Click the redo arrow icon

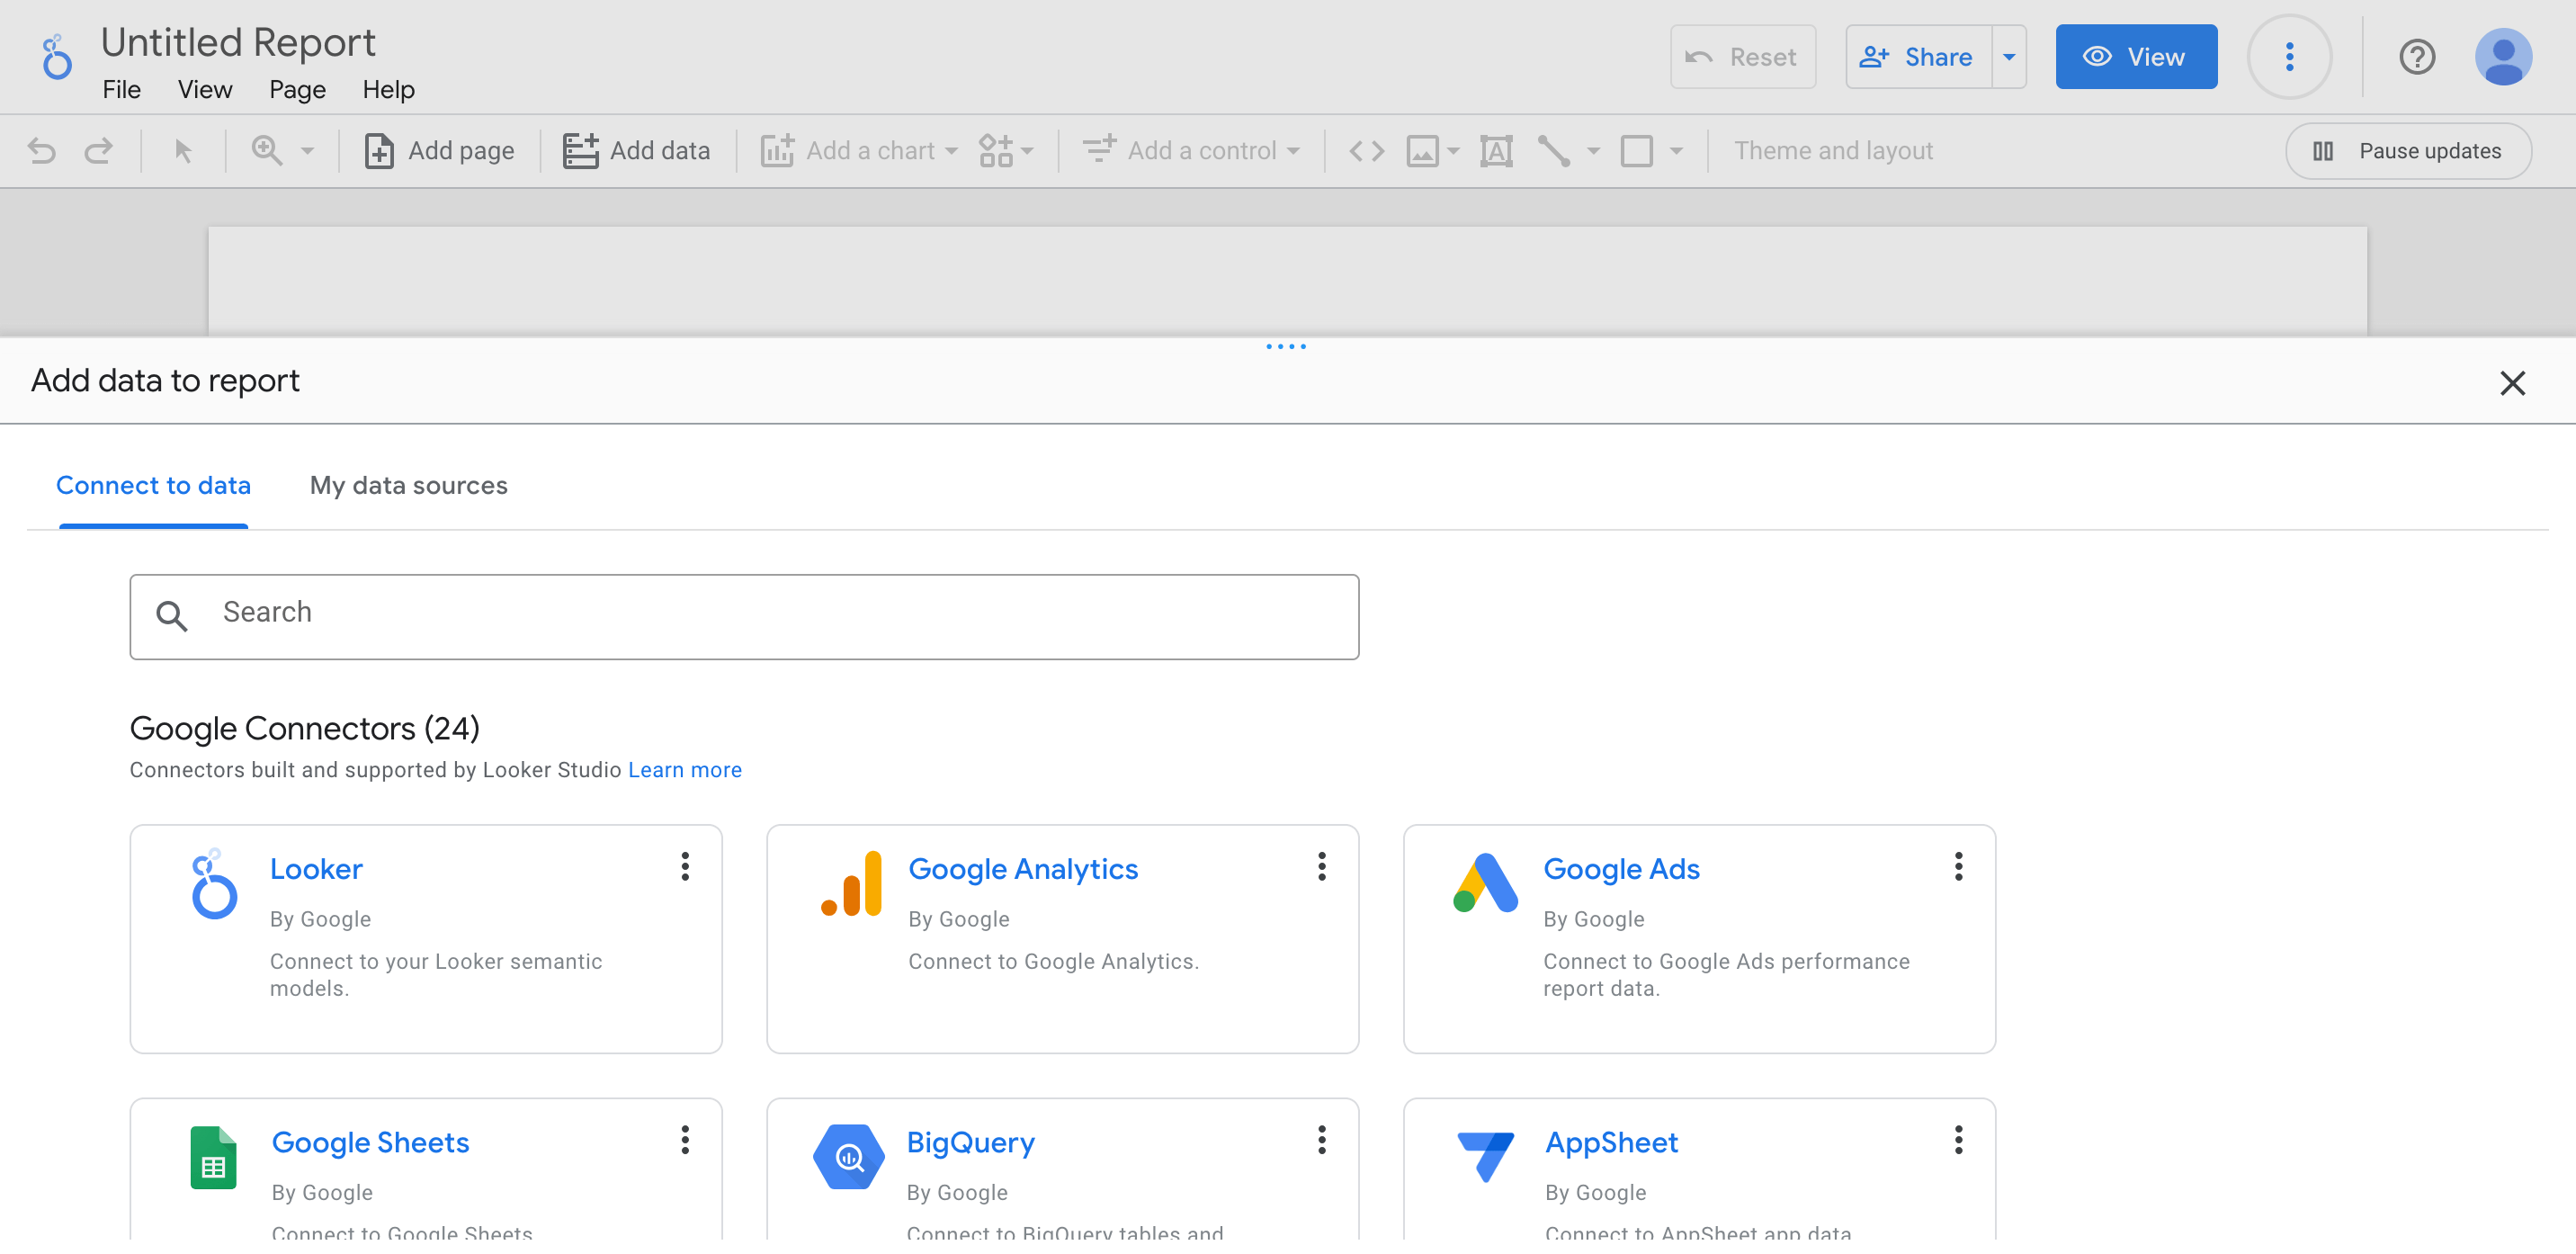coord(98,151)
